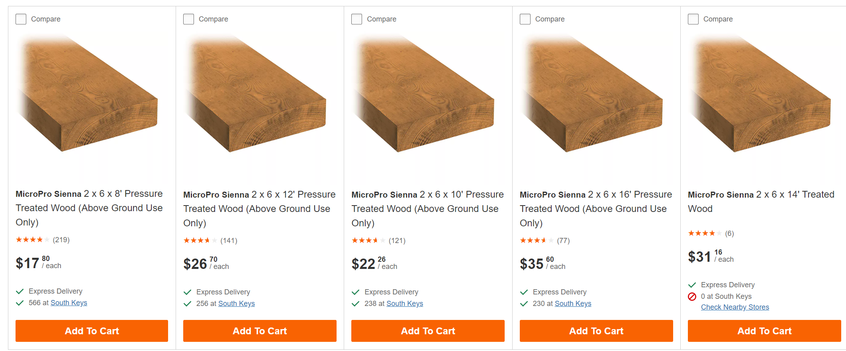Follow the Check Nearby Stores link
The width and height of the screenshot is (846, 351).
click(735, 307)
